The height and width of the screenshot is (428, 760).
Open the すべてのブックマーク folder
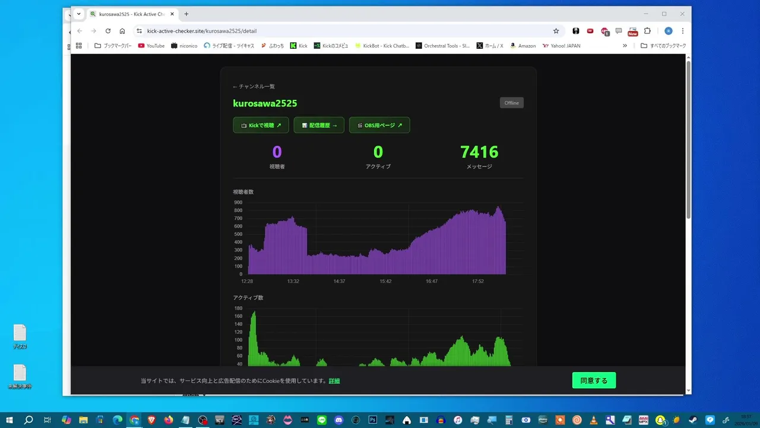(663, 46)
